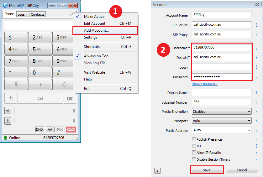The image size is (263, 177).
Task: Click the webcam video call icon
Action: pos(11,98)
